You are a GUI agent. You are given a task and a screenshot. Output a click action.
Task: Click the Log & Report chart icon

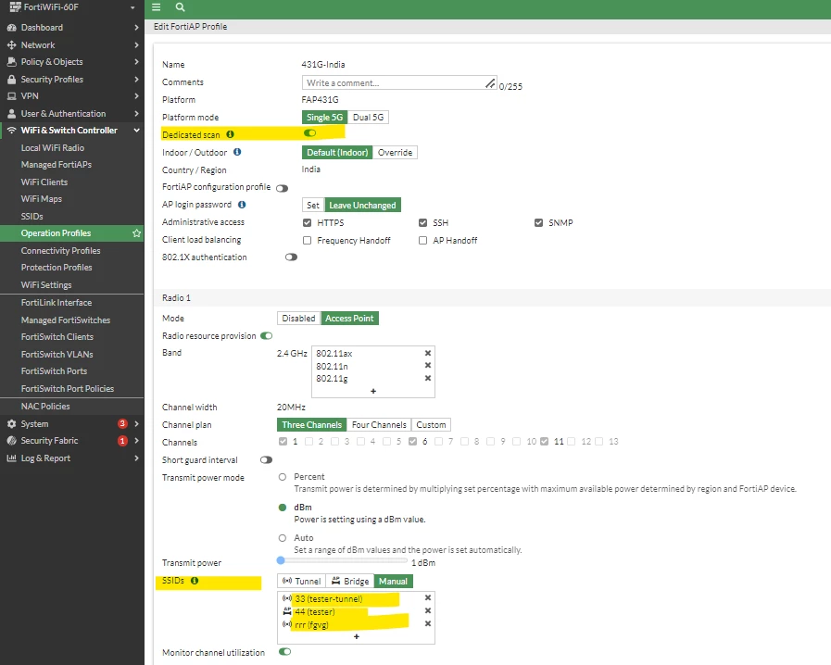point(12,458)
